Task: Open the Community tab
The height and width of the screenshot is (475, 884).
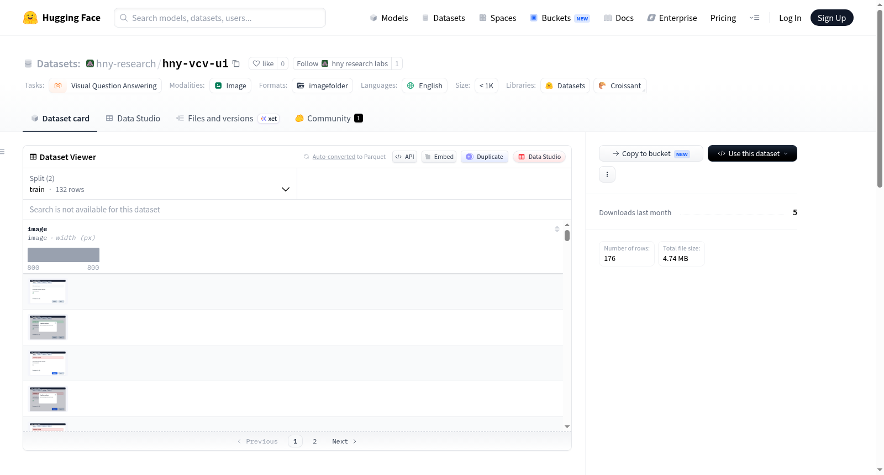Action: [329, 119]
